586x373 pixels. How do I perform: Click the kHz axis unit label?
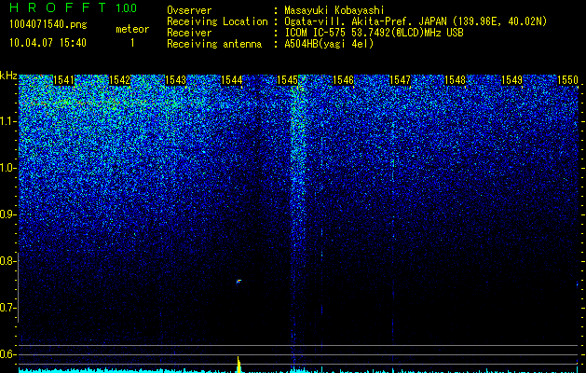pyautogui.click(x=8, y=76)
